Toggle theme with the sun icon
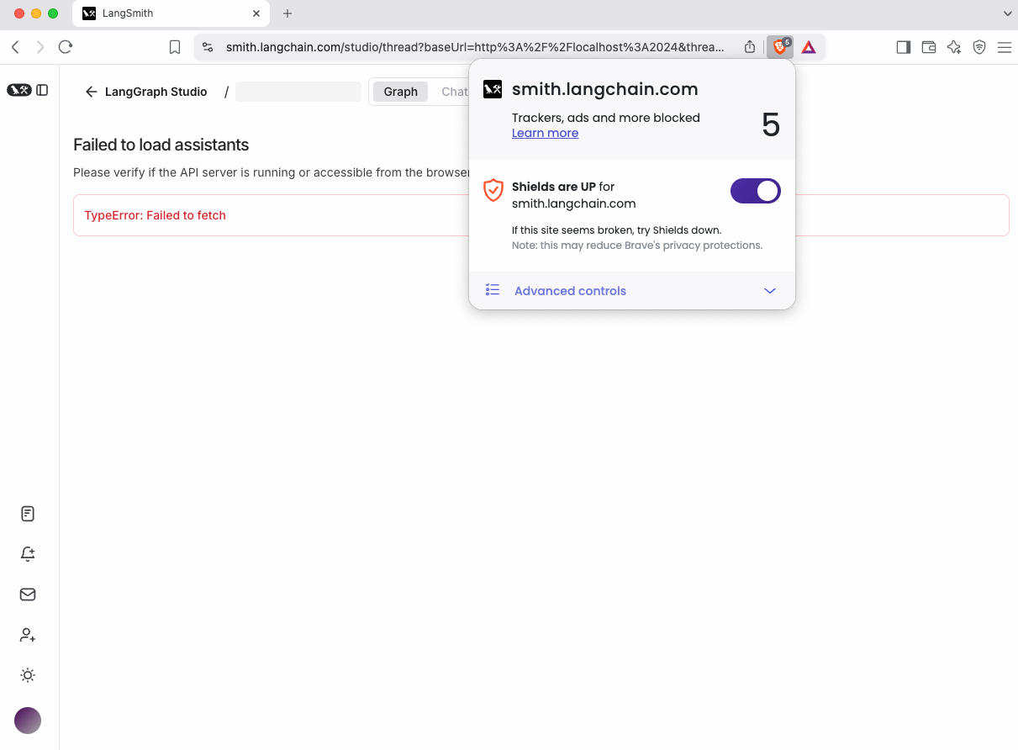The height and width of the screenshot is (750, 1018). 28,675
